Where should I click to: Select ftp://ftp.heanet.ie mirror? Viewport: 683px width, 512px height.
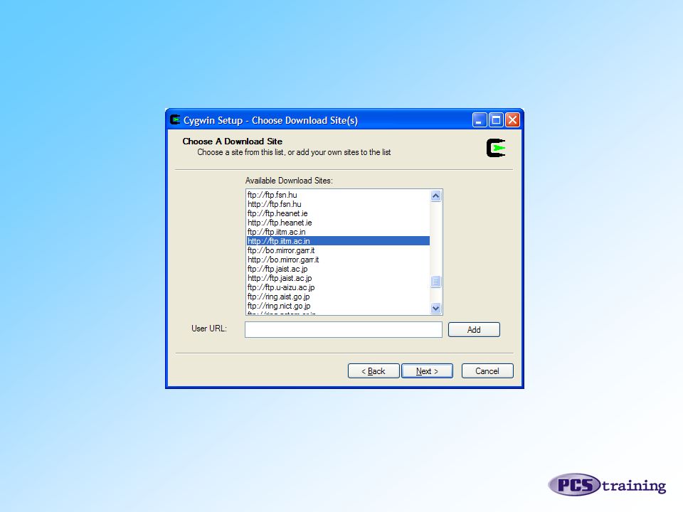[338, 213]
